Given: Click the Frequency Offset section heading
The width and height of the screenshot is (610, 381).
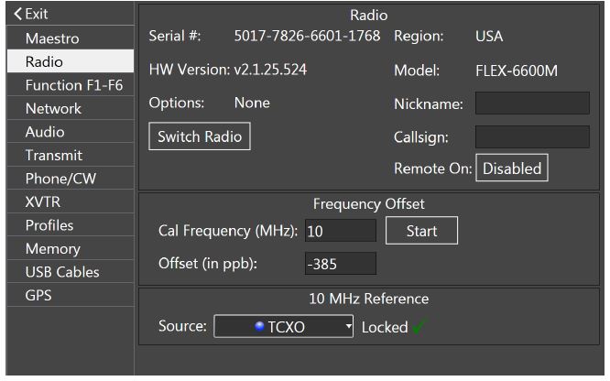Looking at the screenshot, I should pos(369,204).
